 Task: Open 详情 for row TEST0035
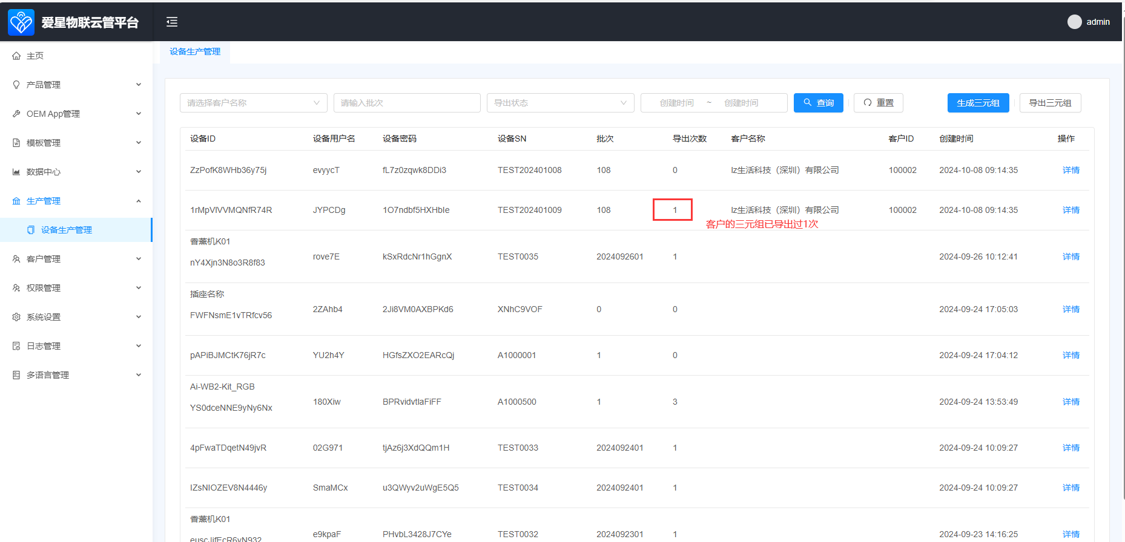[x=1071, y=256]
